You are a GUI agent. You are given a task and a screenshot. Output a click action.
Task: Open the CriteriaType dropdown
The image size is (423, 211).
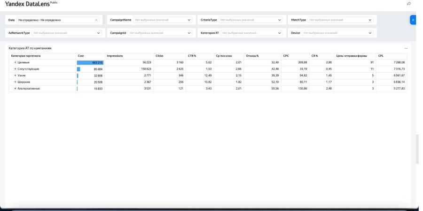pyautogui.click(x=251, y=20)
